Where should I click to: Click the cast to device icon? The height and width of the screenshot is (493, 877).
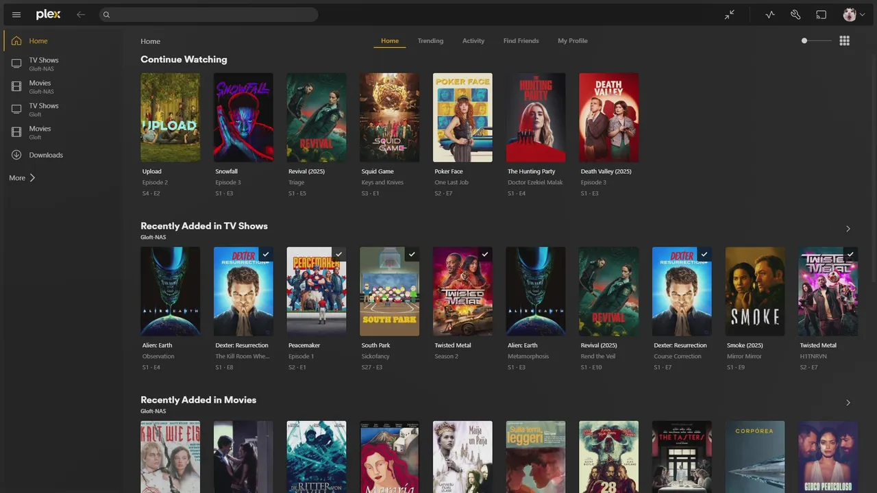click(821, 14)
